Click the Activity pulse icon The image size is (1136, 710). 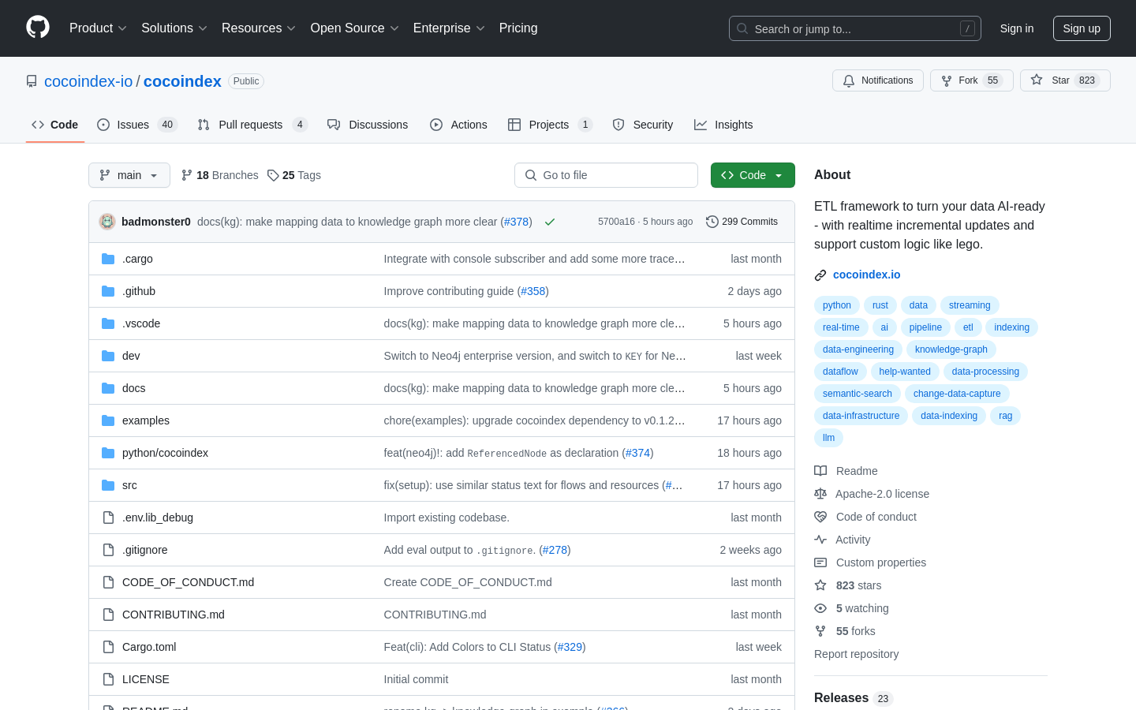820,540
